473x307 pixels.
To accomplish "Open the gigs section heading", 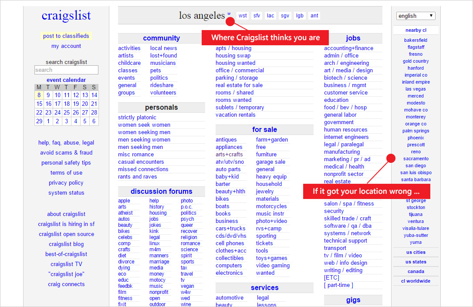I will (353, 300).
